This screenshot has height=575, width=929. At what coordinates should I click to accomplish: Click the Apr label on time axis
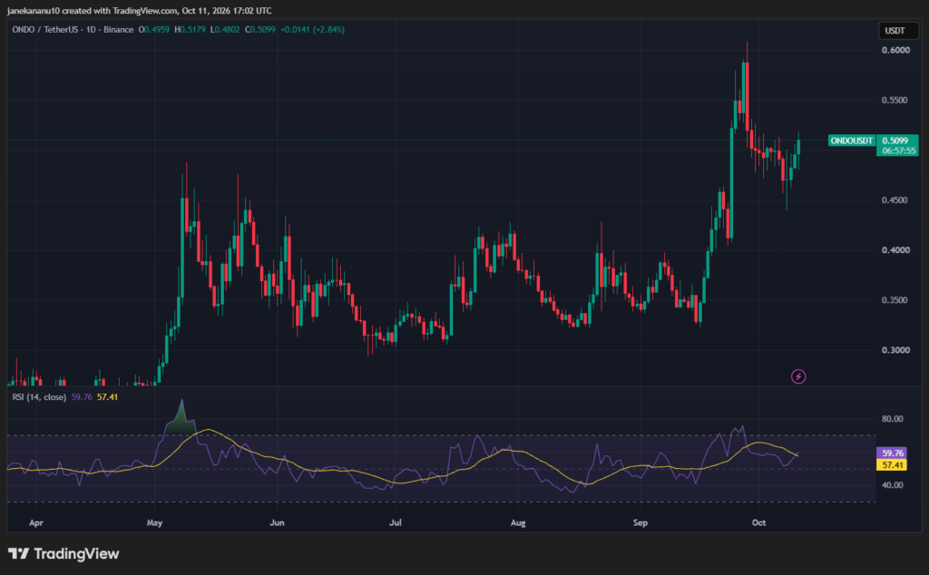[36, 523]
